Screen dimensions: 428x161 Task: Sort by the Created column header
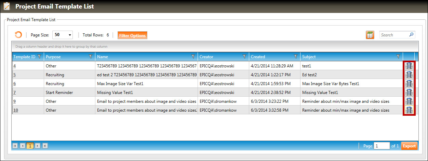(x=258, y=57)
